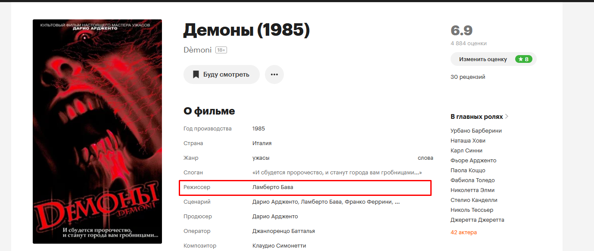Viewport: 594px width, 251px height.
Task: Click the bookmark icon in Буду смотреть
Action: tap(196, 74)
